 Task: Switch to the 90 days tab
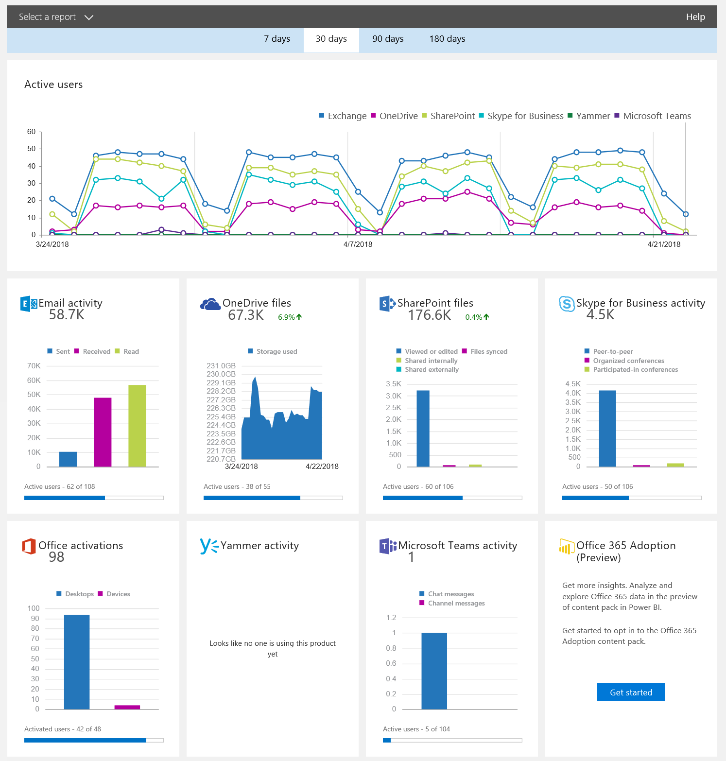(x=388, y=39)
